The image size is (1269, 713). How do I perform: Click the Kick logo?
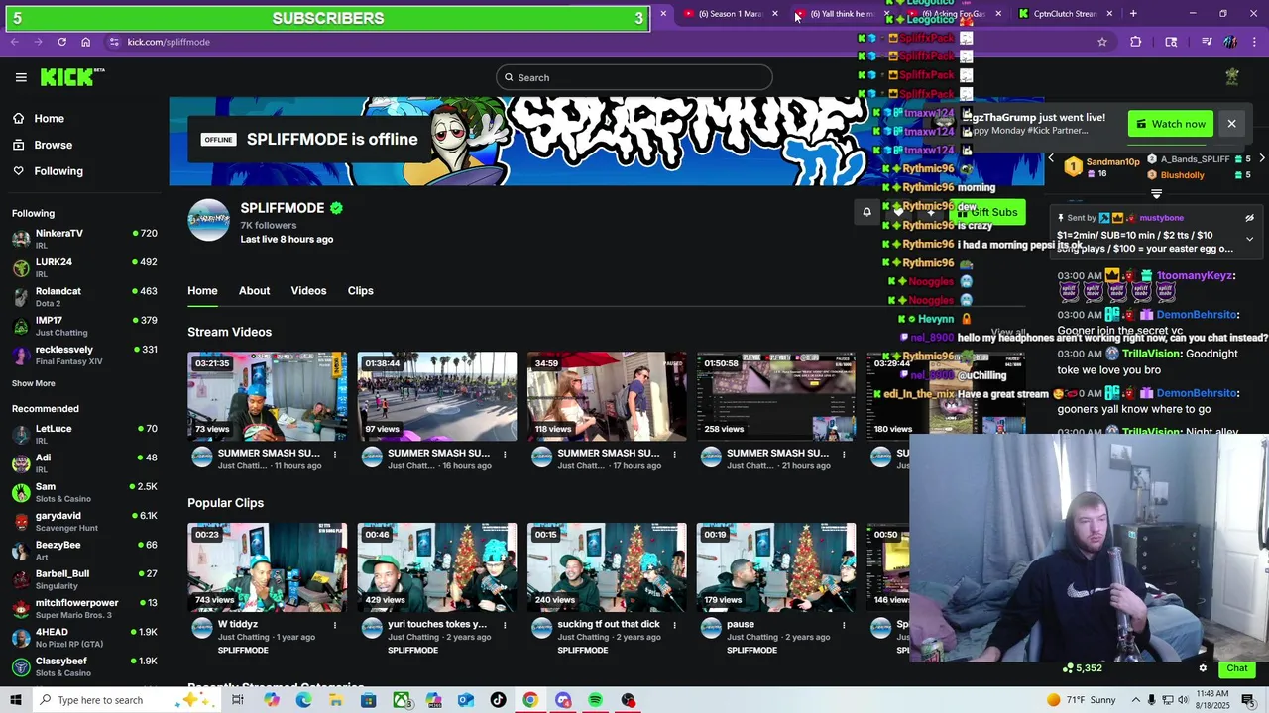coord(72,77)
